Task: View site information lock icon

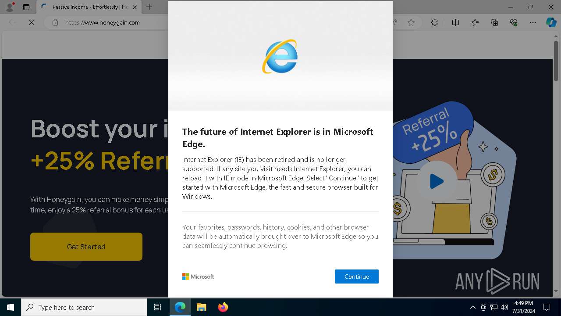Action: tap(55, 22)
